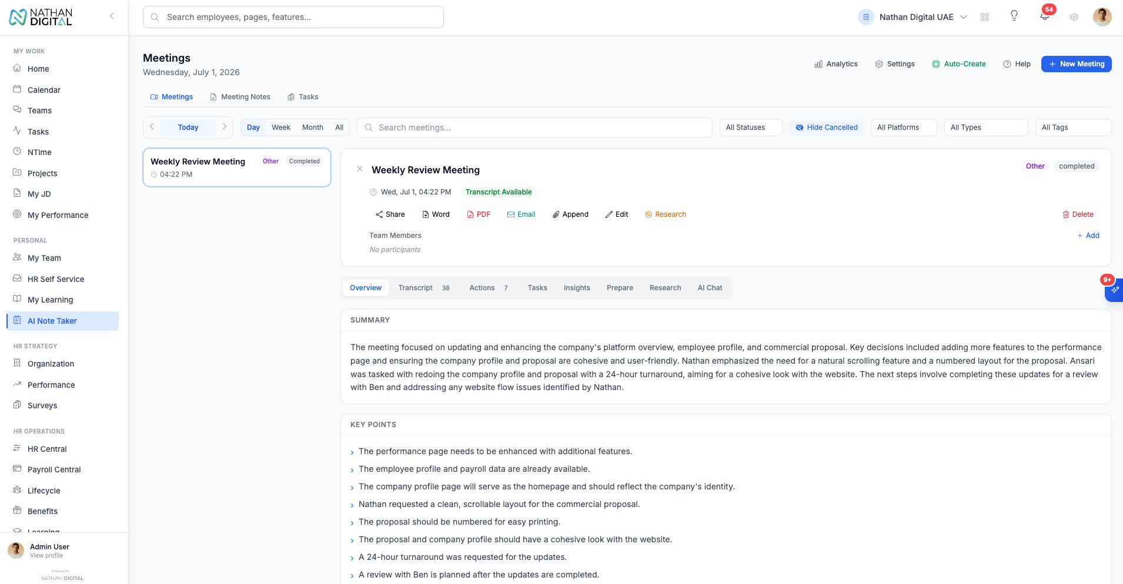Export meeting as PDF

(x=479, y=214)
